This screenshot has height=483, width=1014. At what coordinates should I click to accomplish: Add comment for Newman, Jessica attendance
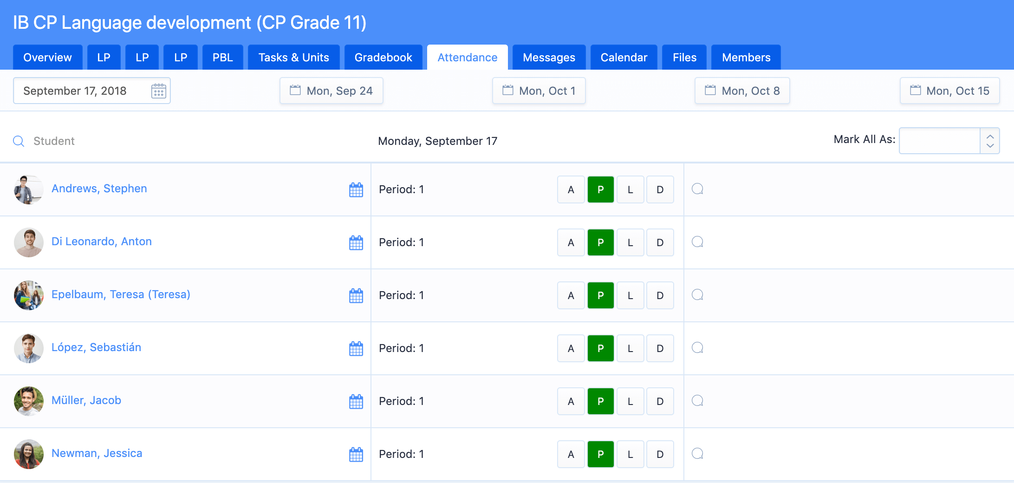[x=697, y=454]
